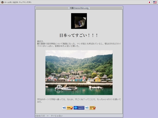Switch language with the US flag icon
Viewport: 158px width, 118px height.
155,2
